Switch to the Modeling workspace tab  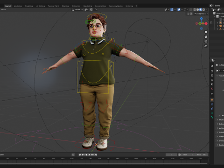click(18, 6)
